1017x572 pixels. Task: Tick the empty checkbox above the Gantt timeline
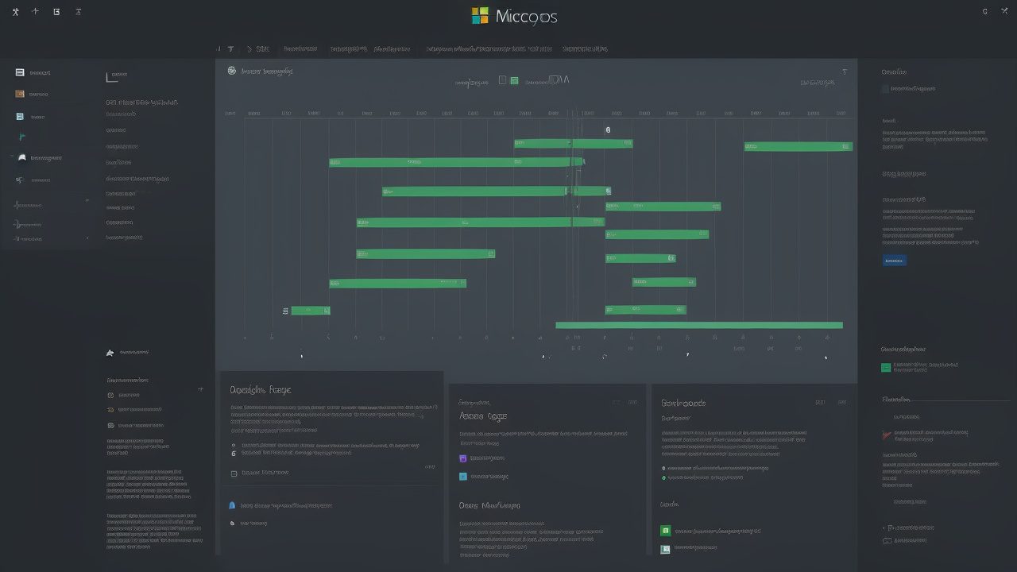[x=502, y=80]
